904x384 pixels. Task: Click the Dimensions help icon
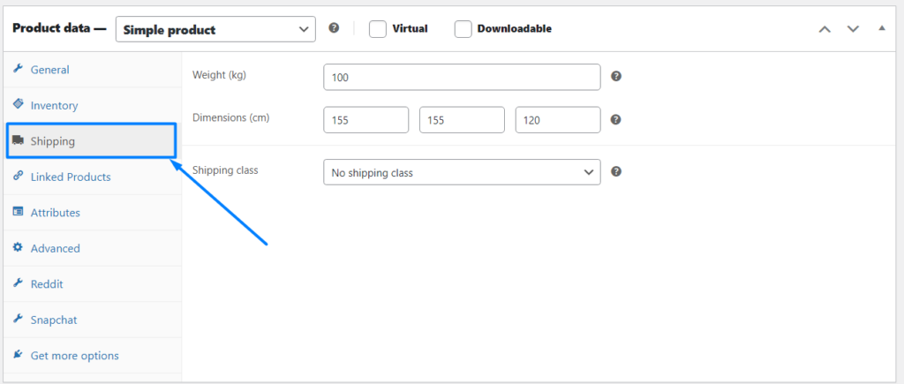pos(615,119)
